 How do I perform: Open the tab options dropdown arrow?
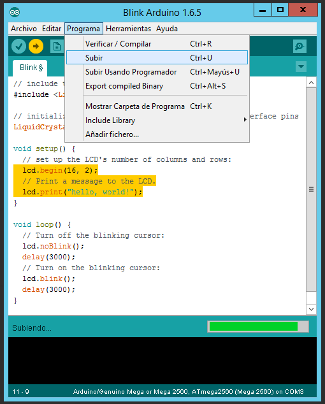coord(301,67)
